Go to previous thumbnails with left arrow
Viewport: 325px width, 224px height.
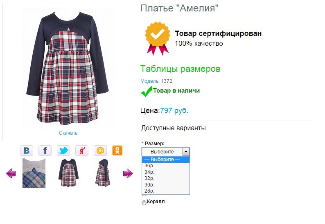(11, 173)
